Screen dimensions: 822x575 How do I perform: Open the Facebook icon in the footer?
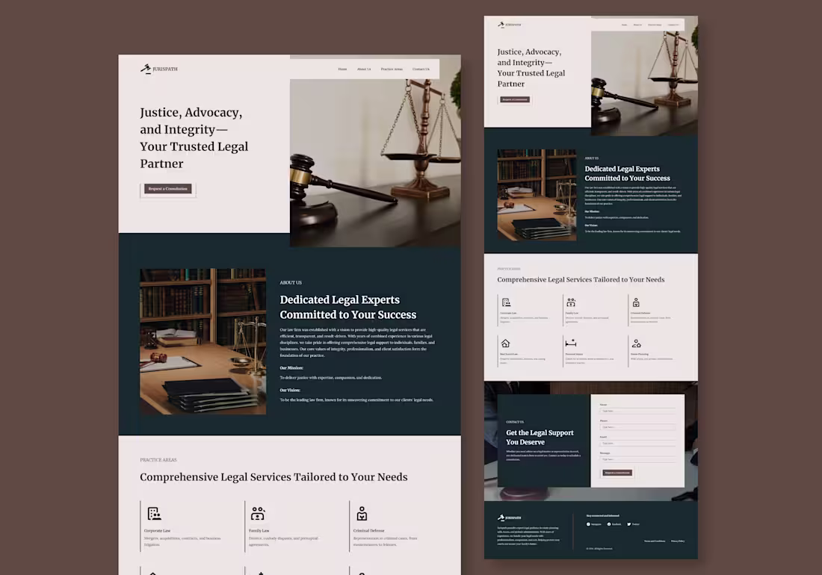tap(609, 524)
